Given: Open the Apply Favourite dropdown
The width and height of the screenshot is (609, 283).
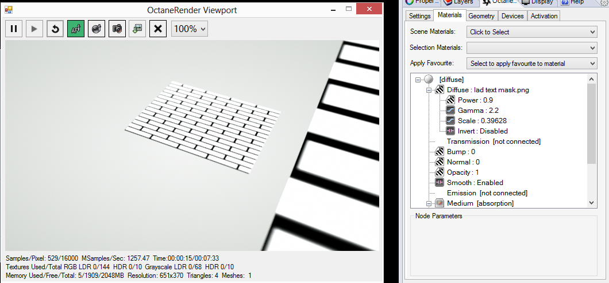Looking at the screenshot, I should [531, 64].
